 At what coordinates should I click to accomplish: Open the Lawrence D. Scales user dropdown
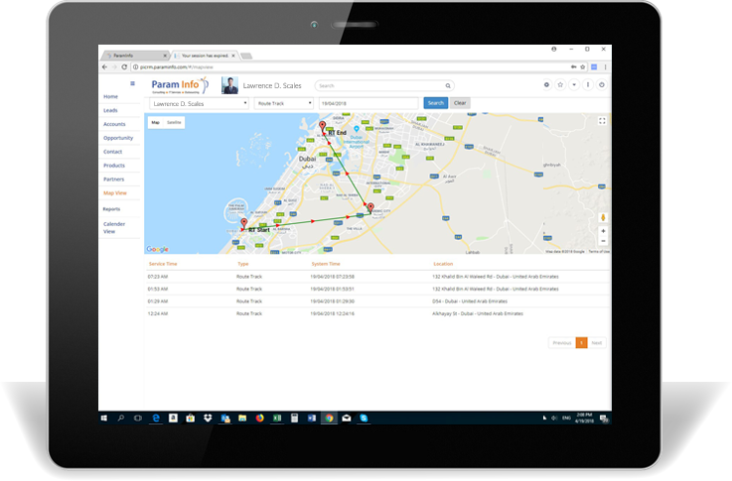point(199,103)
